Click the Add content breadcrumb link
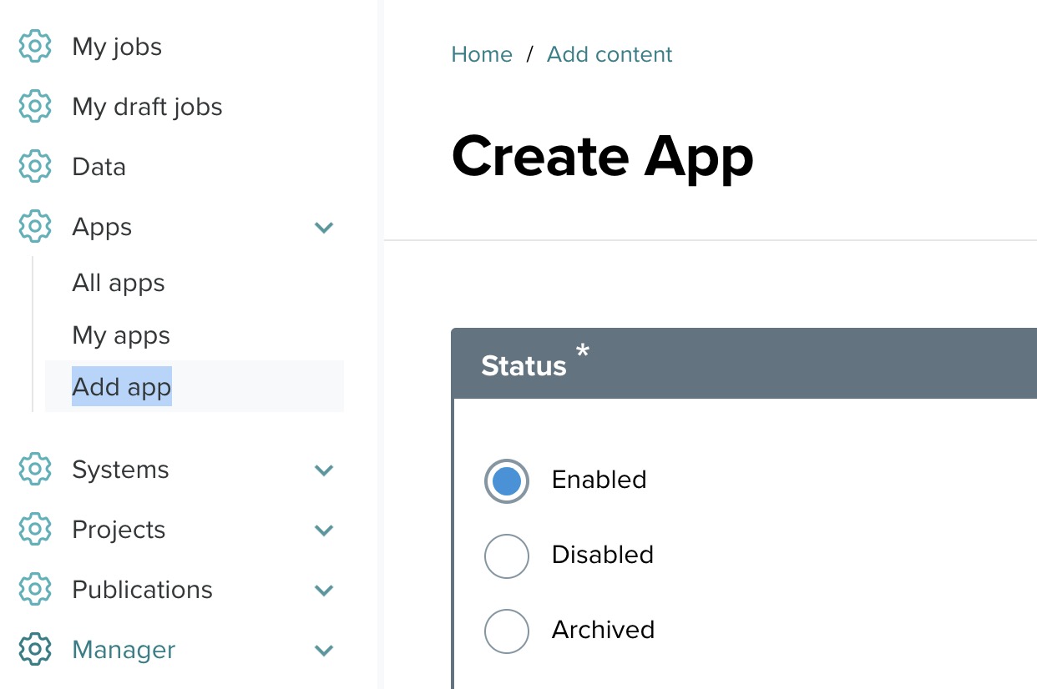Screen dimensions: 1037x689 point(610,54)
